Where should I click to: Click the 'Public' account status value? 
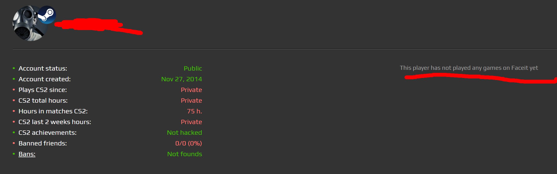pyautogui.click(x=193, y=69)
